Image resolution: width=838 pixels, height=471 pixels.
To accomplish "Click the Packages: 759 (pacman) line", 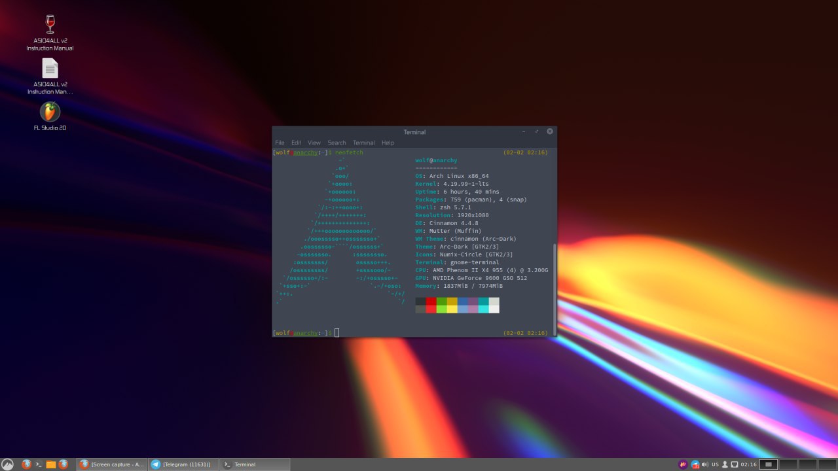I will (x=471, y=200).
